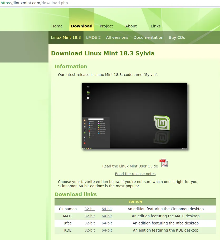The width and height of the screenshot is (220, 240).
Task: Click 'An edition featuring the MATE desktop' text
Action: coord(165,216)
